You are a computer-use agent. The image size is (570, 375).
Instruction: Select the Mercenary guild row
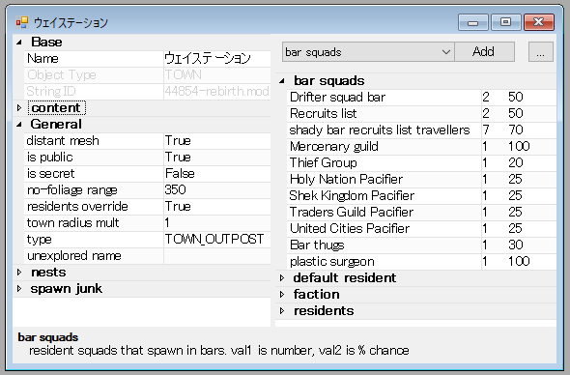click(421, 147)
